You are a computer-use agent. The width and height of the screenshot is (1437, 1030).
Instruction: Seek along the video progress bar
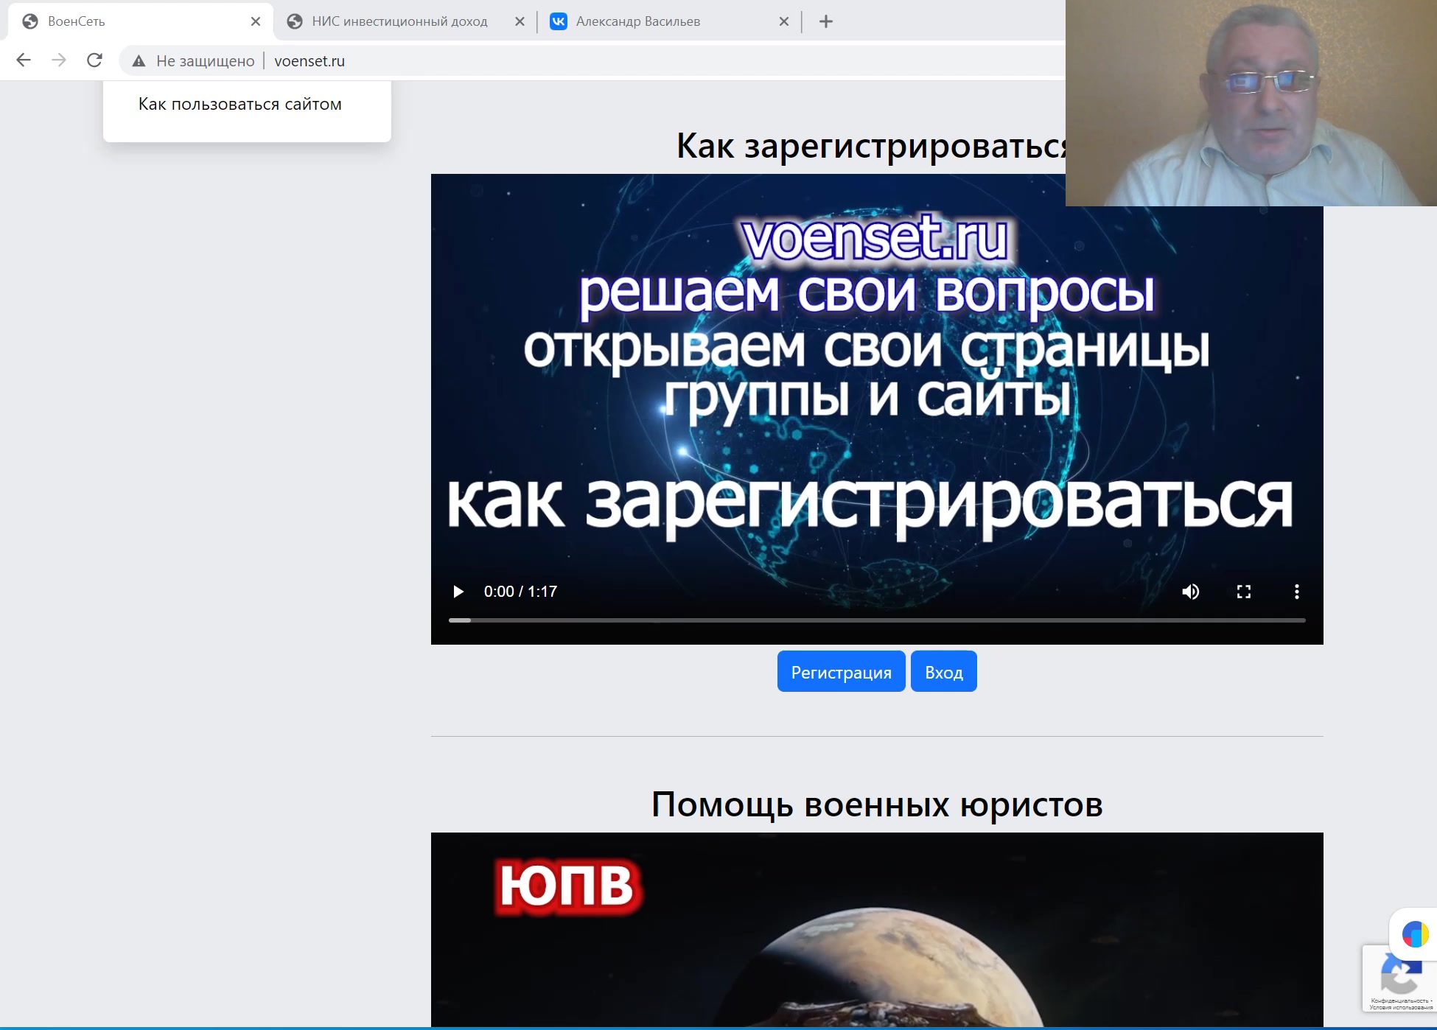point(877,620)
